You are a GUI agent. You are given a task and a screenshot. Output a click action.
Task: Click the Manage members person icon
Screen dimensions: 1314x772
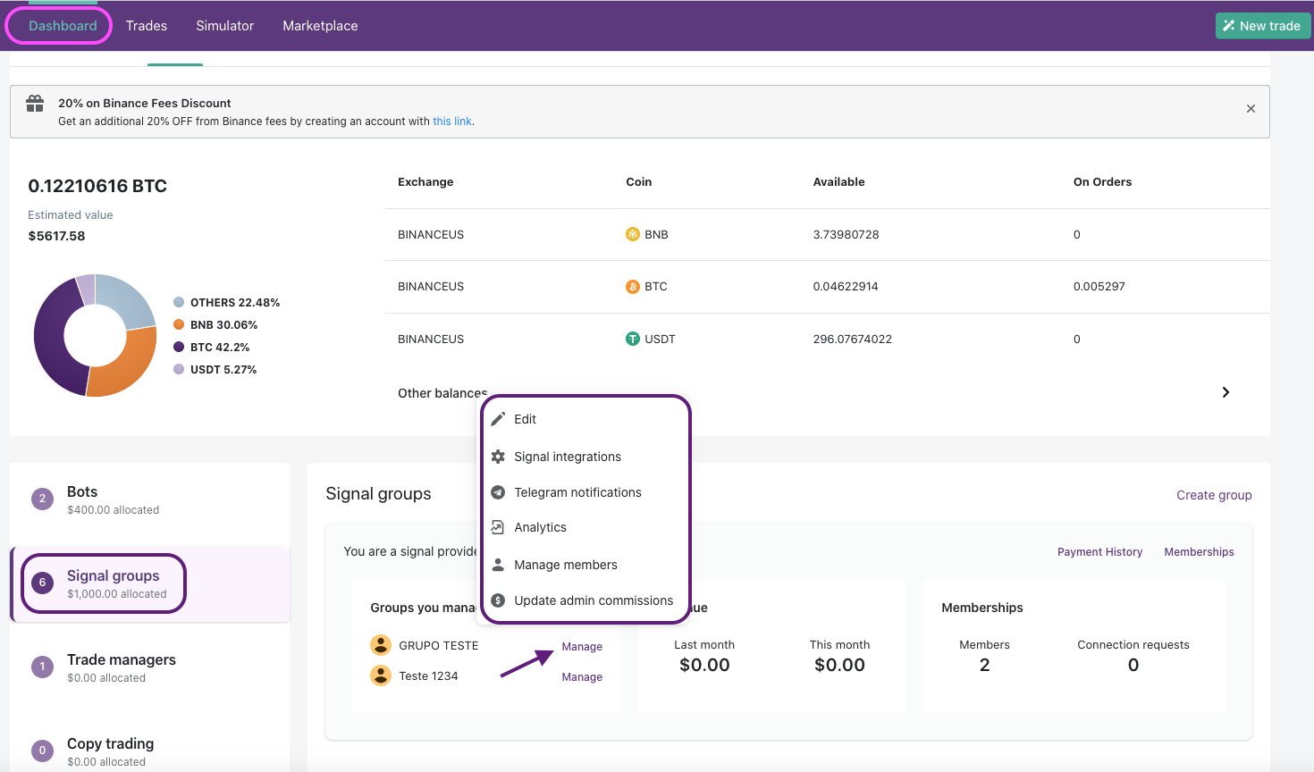(498, 565)
